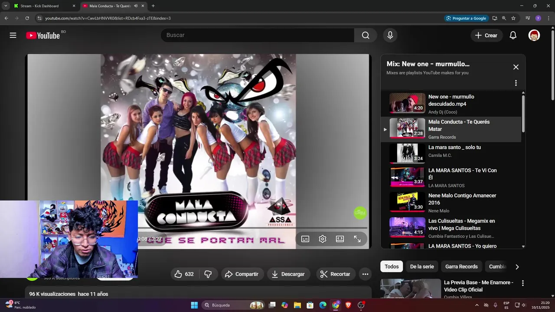
Task: Go to the YouTube home logo
Action: [43, 36]
